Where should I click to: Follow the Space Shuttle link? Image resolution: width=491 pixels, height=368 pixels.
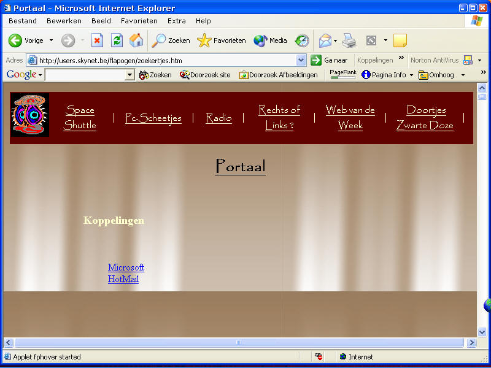pyautogui.click(x=80, y=118)
